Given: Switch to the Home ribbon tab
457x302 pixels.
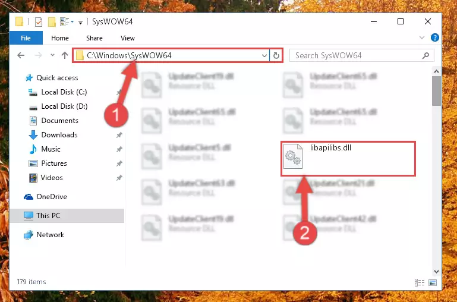Looking at the screenshot, I should (x=60, y=38).
